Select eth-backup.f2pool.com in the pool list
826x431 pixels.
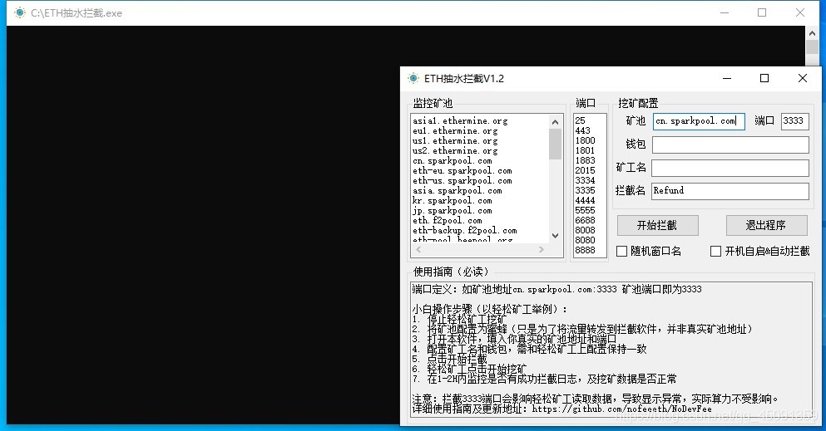click(465, 231)
